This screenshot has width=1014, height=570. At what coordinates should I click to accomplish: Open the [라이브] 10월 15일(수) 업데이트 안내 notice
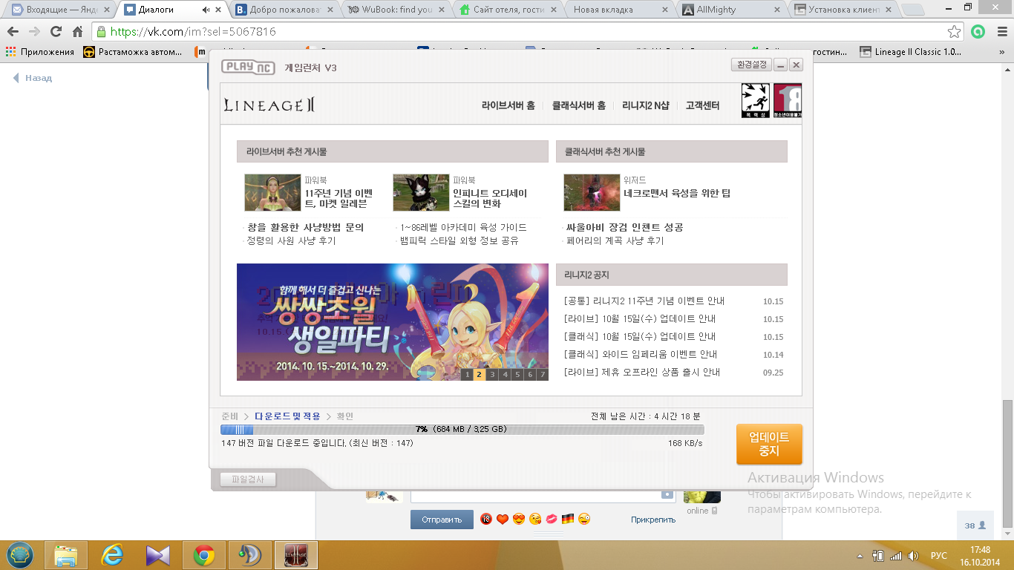pyautogui.click(x=640, y=319)
